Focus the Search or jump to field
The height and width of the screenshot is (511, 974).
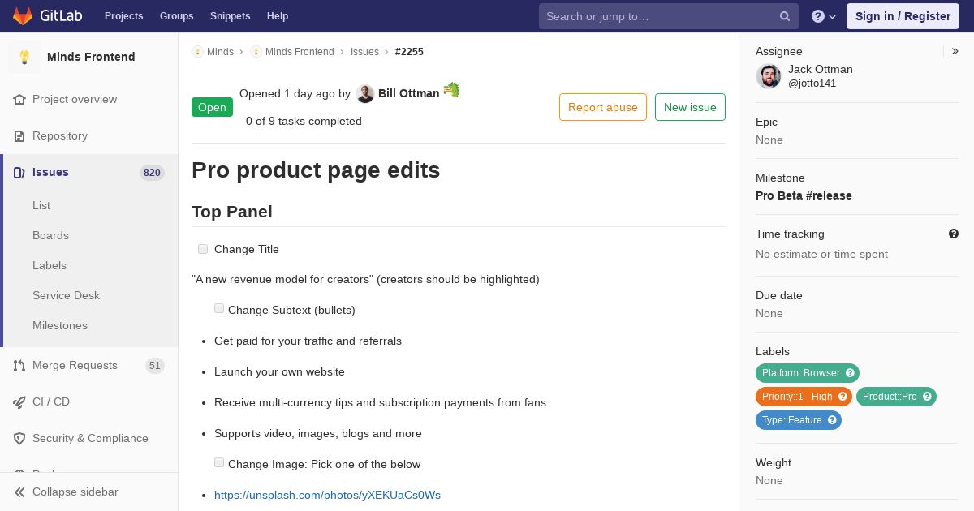[x=657, y=16]
